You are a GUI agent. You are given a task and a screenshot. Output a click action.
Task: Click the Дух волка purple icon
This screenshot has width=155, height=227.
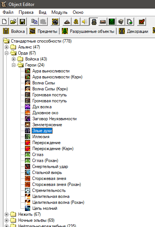tap(28, 107)
